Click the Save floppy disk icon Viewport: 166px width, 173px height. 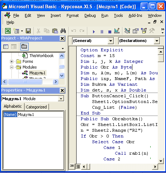pyautogui.click(x=28, y=31)
